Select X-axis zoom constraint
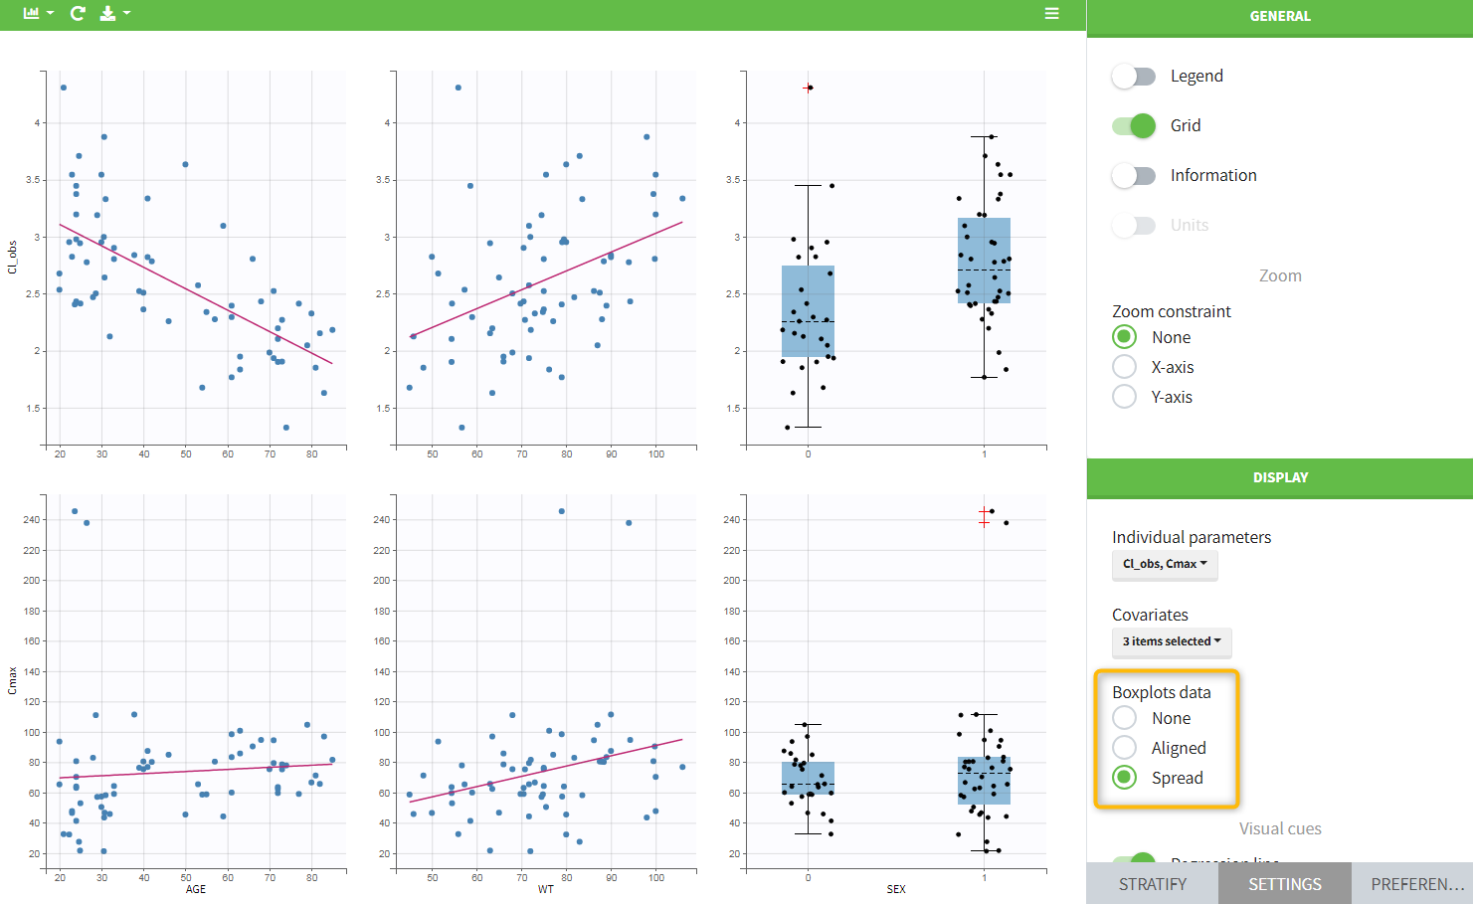This screenshot has width=1473, height=904. click(1125, 368)
